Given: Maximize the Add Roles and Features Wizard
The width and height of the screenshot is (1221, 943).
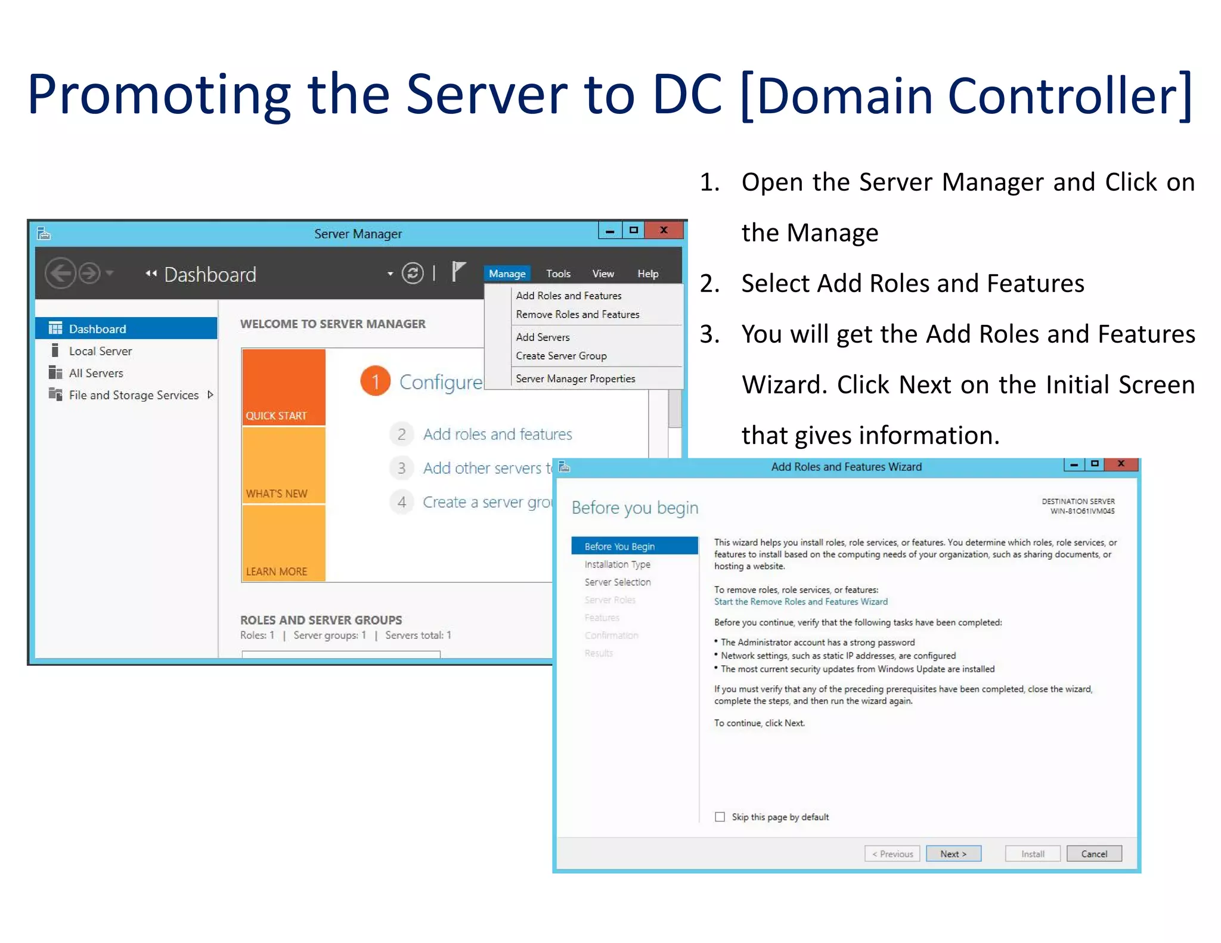Looking at the screenshot, I should [1094, 464].
